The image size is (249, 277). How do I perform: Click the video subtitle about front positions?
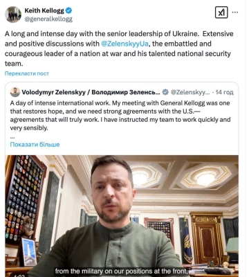coord(121,271)
